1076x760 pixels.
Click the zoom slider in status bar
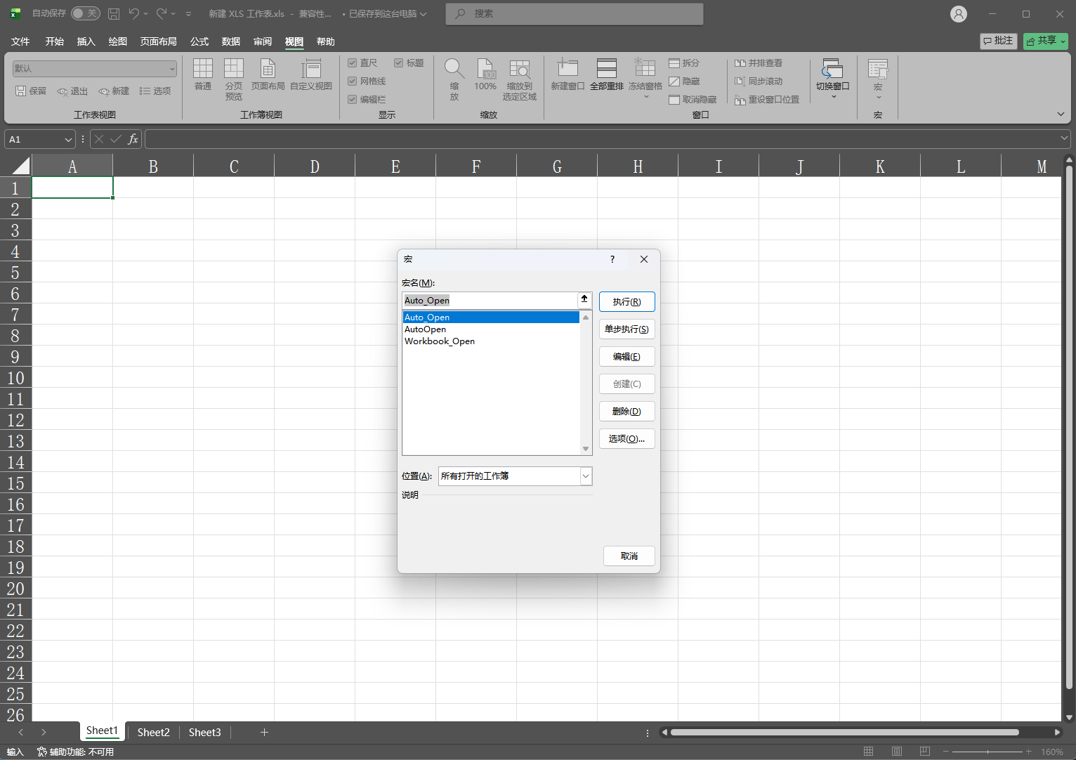coord(988,752)
